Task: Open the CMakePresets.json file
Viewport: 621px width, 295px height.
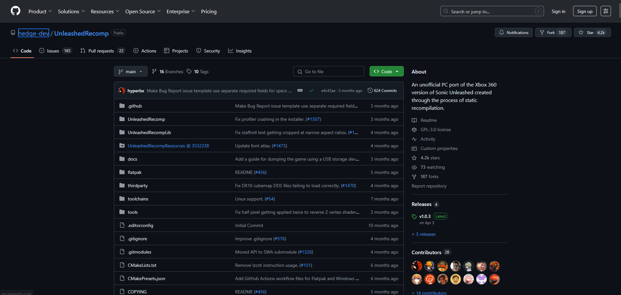Action: pos(146,278)
